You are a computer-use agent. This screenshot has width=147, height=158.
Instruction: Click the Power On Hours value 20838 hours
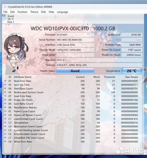point(132,55)
